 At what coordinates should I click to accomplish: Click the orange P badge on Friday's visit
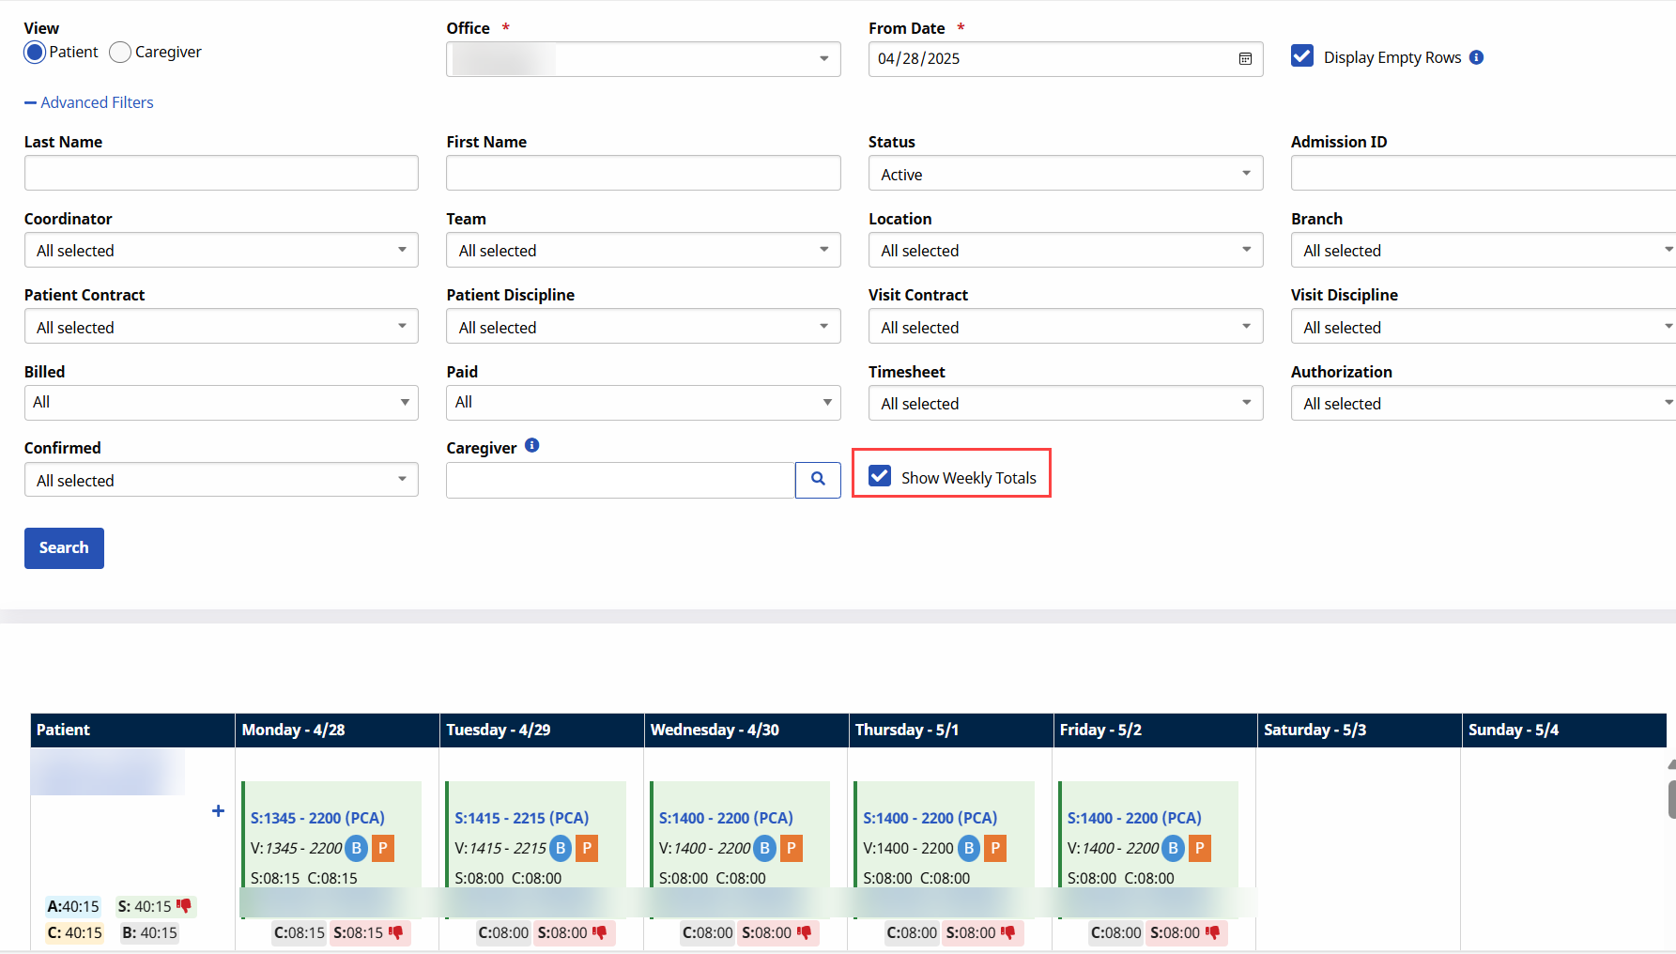point(1199,848)
